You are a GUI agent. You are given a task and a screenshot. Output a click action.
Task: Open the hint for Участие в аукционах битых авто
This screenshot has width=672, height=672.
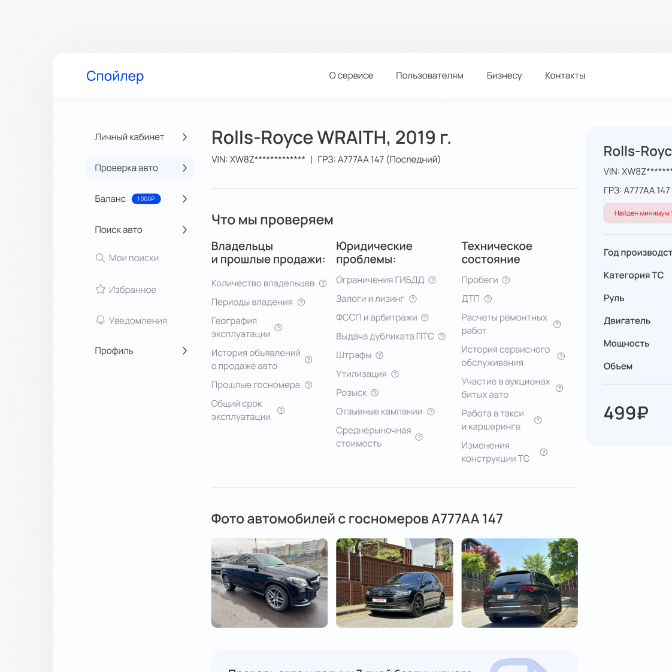click(559, 388)
